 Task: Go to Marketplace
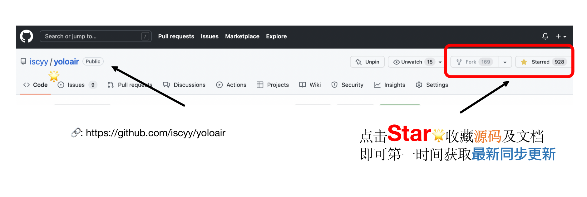click(x=242, y=36)
